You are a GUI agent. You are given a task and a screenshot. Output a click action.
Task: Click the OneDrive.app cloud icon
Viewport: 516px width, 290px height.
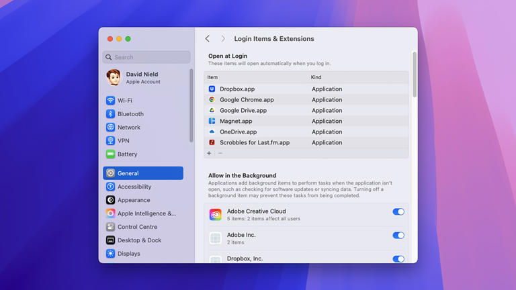212,132
